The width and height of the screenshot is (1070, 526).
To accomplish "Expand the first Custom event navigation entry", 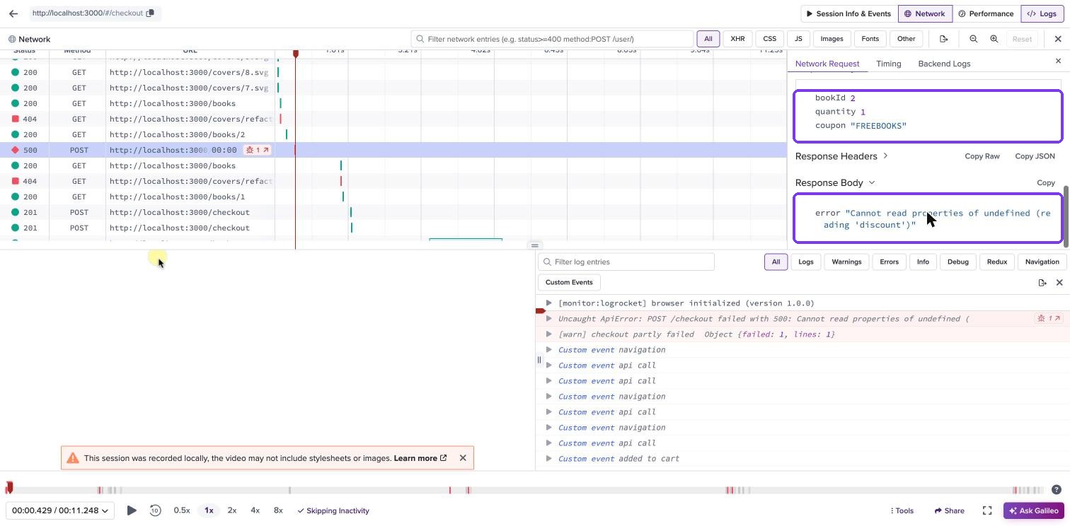I will (x=548, y=350).
